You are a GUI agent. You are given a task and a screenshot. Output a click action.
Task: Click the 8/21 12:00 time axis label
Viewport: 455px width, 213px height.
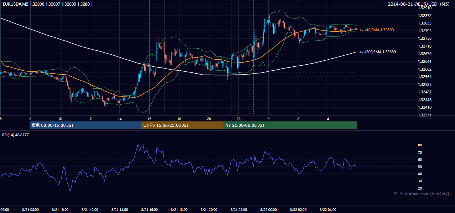(90, 209)
